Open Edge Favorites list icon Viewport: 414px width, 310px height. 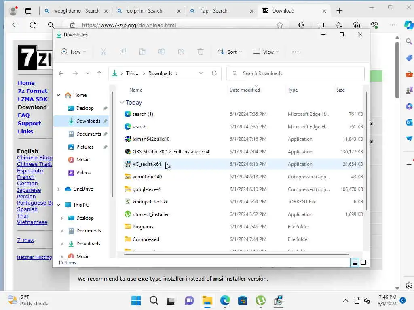pos(339,25)
